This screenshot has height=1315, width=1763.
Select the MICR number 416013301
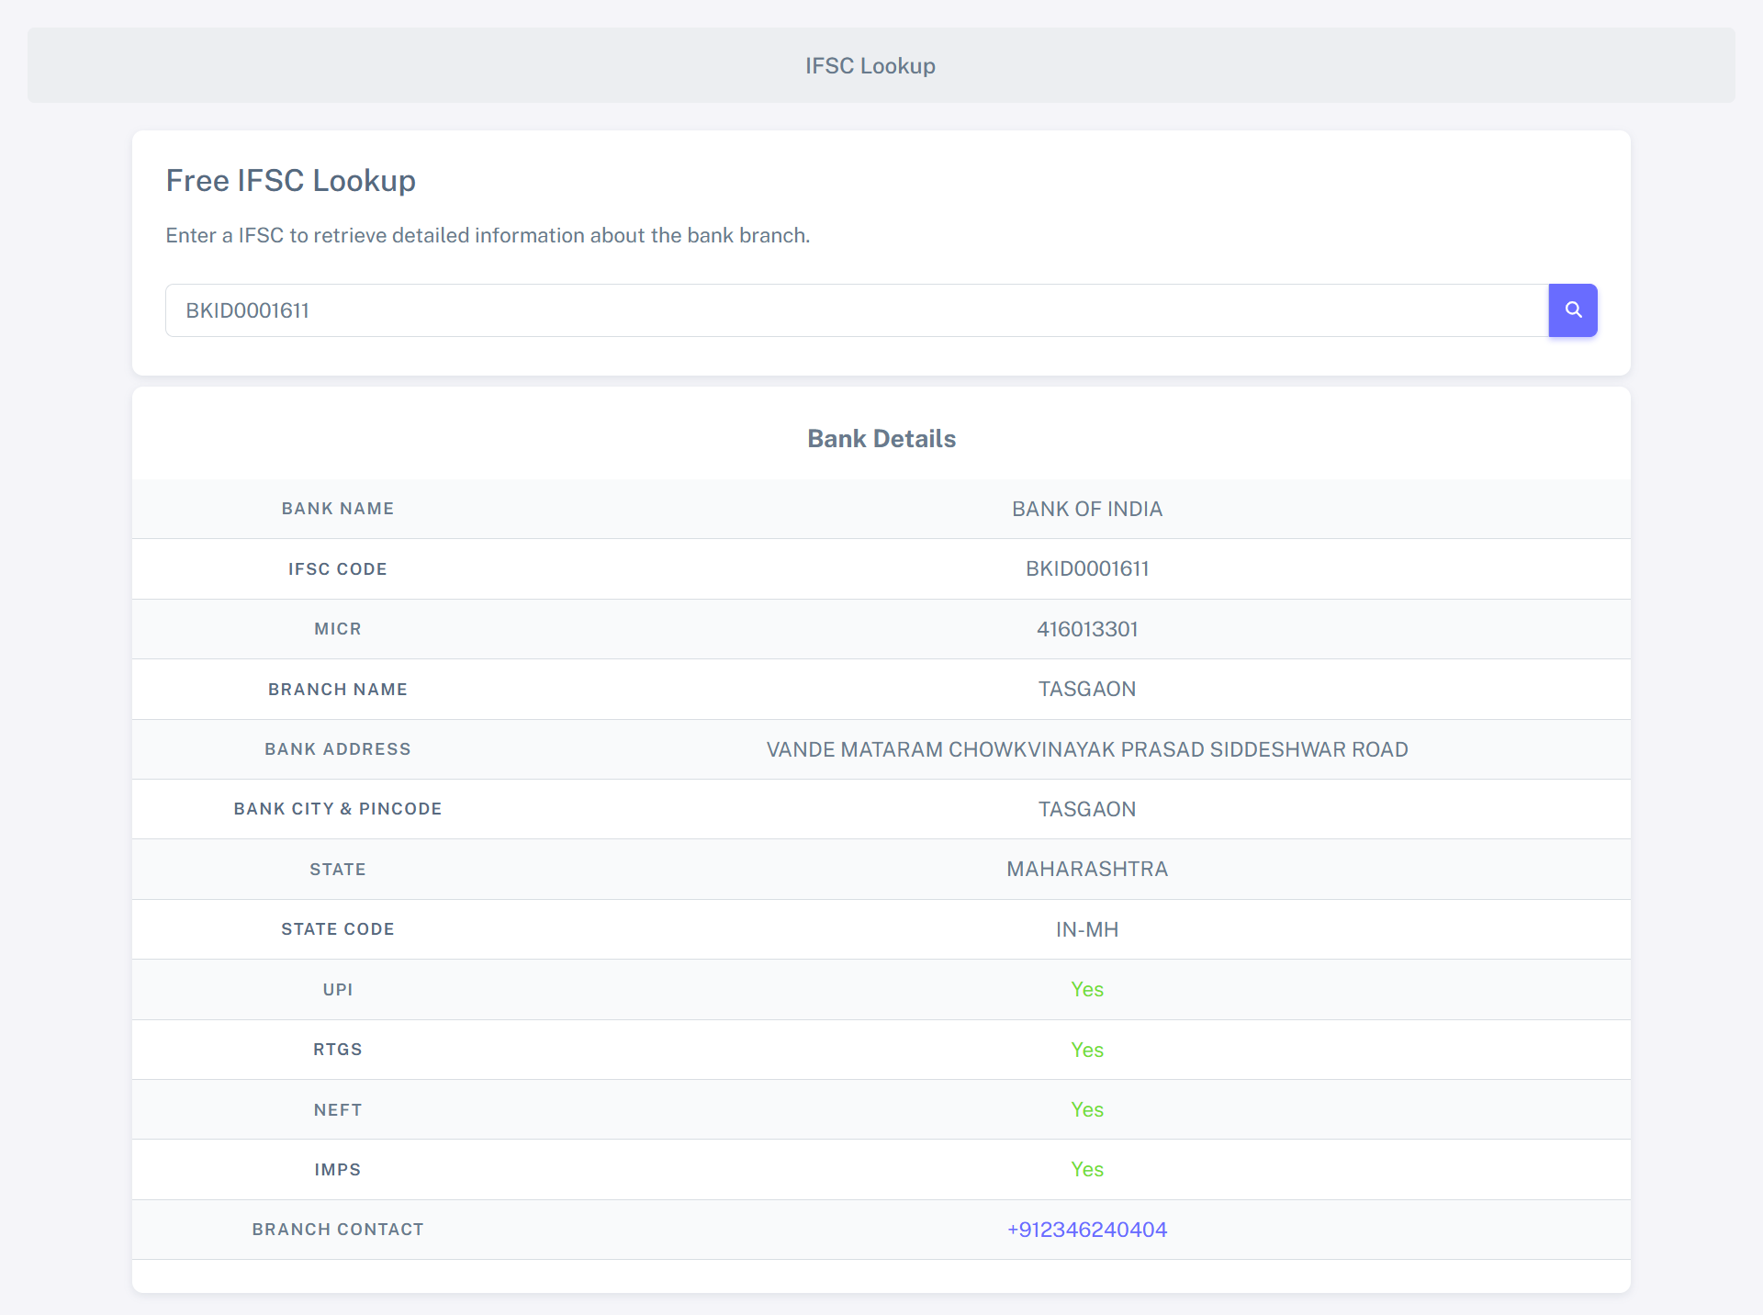pyautogui.click(x=1087, y=629)
